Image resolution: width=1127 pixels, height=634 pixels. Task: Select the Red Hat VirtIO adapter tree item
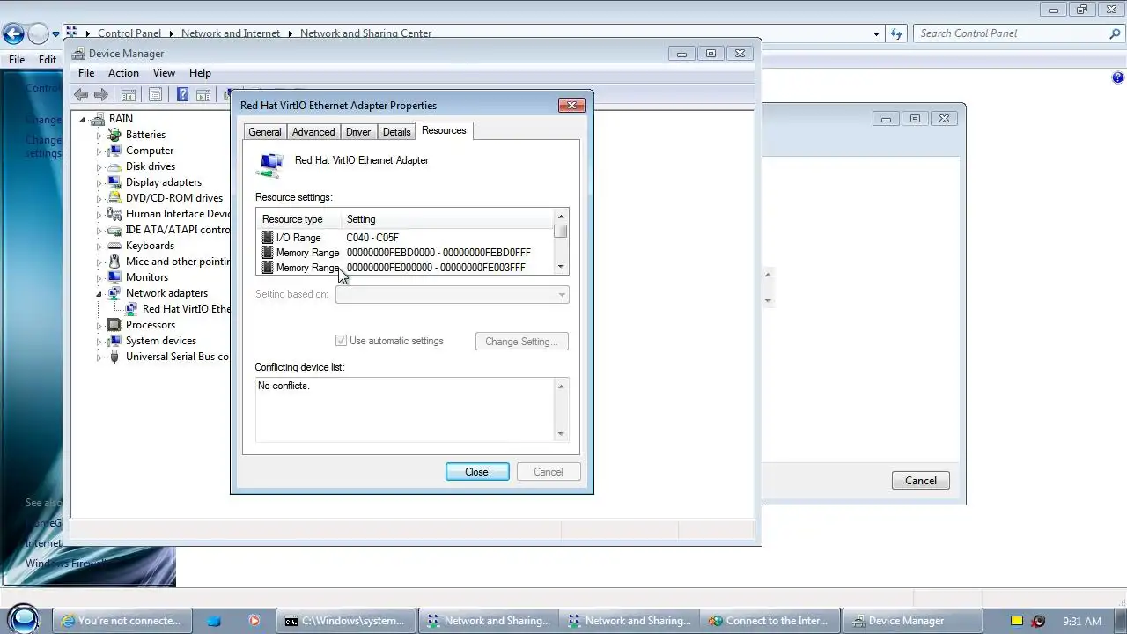186,309
